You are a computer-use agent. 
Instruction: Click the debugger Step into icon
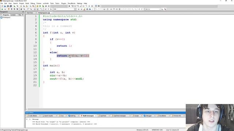(78, 6)
